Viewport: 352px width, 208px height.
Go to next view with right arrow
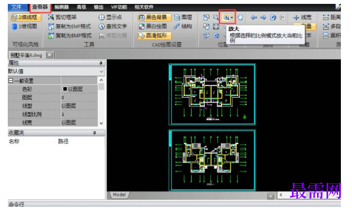pos(263,17)
